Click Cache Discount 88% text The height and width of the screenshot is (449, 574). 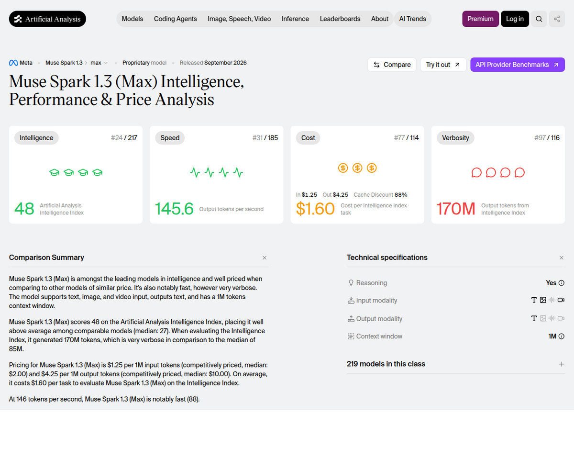380,195
